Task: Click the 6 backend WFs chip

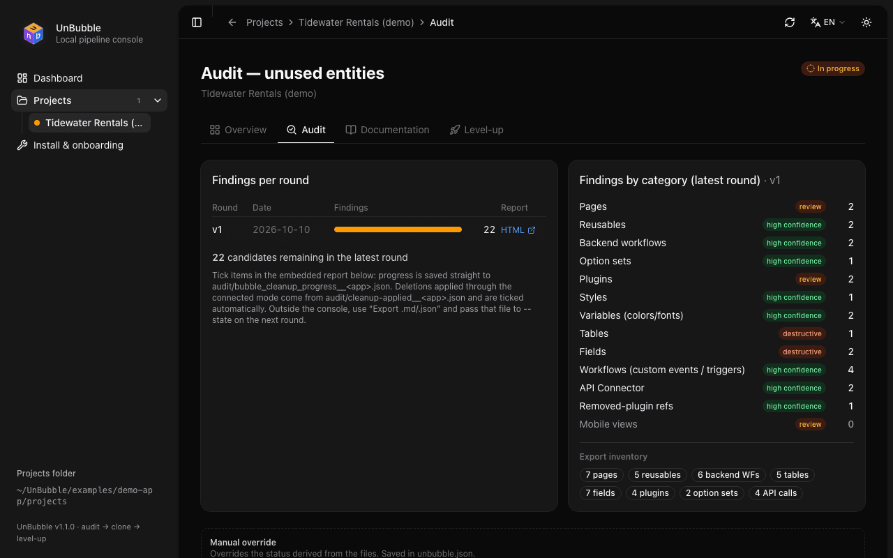Action: [x=728, y=475]
